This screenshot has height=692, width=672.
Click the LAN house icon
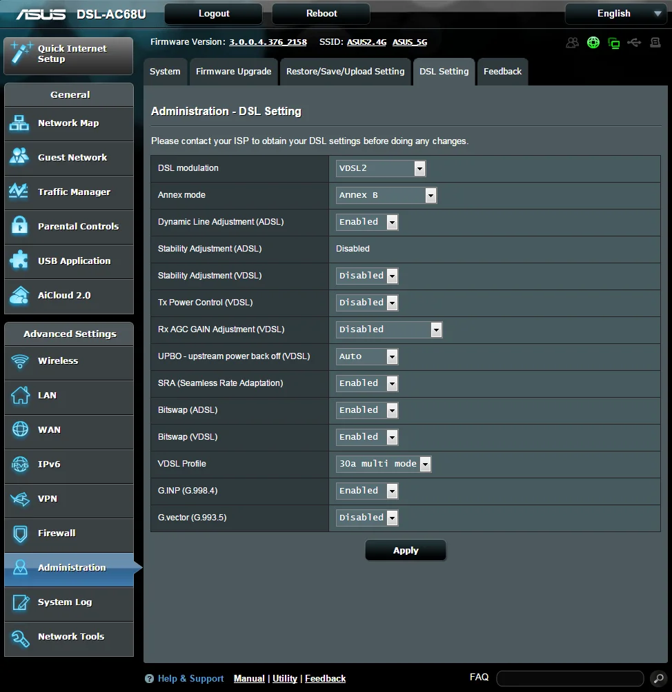click(x=20, y=395)
